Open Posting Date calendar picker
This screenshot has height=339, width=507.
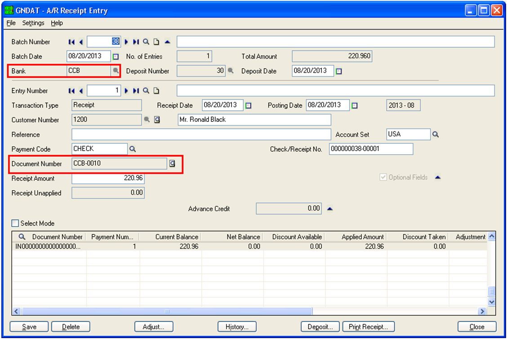point(355,106)
